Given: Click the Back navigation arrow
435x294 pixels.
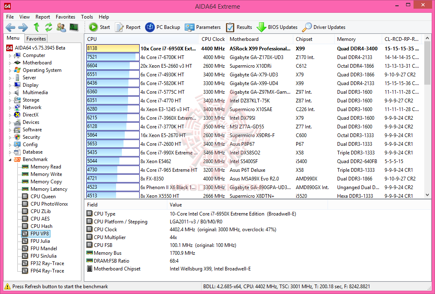Looking at the screenshot, I should tap(11, 27).
